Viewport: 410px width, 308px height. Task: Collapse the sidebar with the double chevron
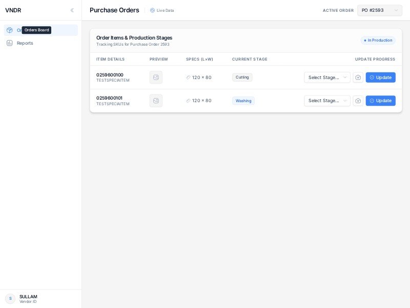tap(72, 10)
